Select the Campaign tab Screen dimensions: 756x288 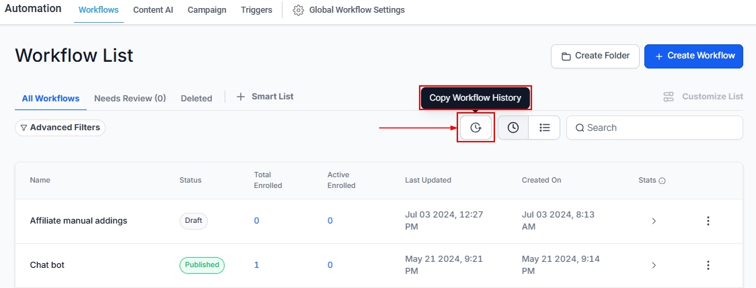point(206,10)
